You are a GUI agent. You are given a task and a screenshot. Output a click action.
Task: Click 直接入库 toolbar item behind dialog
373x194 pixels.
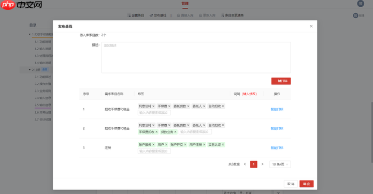pos(185,16)
